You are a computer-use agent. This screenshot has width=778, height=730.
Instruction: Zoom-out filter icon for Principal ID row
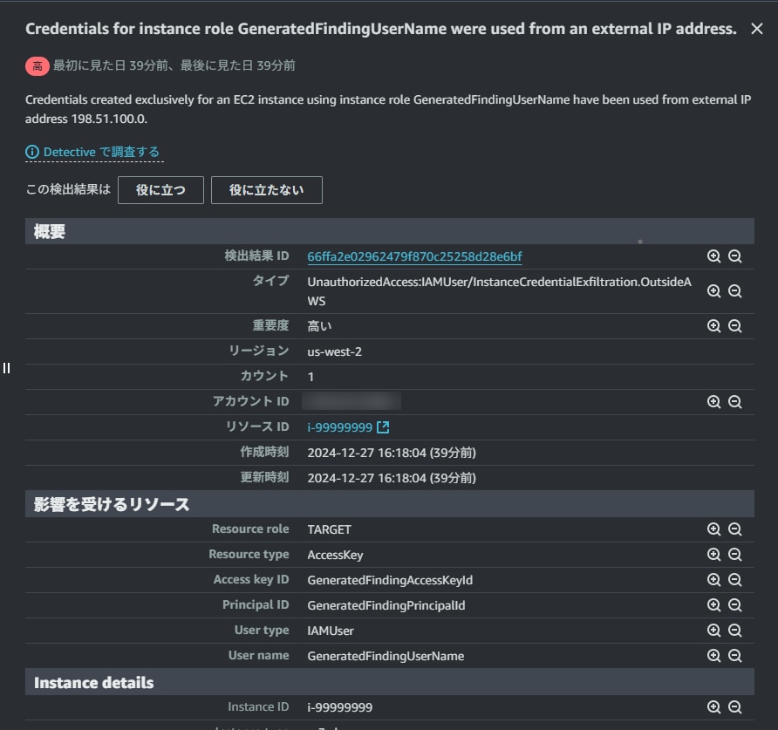tap(734, 605)
